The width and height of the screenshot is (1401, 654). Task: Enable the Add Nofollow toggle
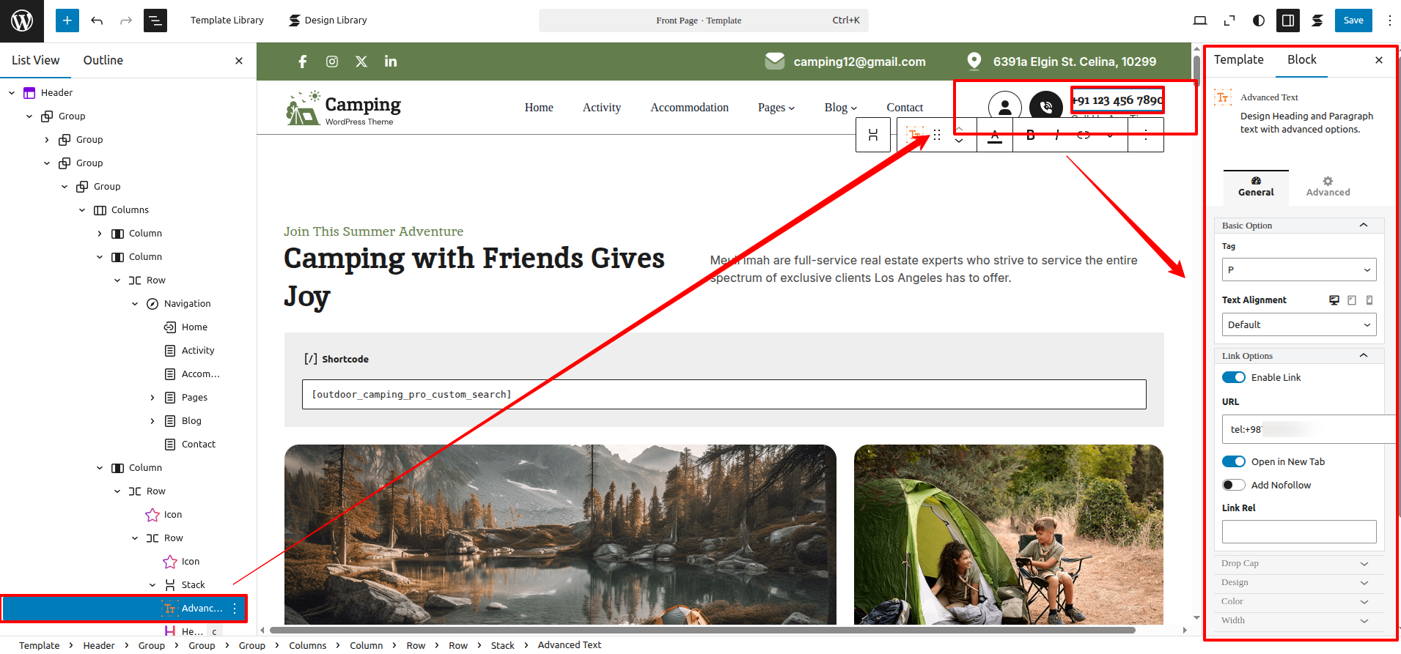pos(1233,485)
